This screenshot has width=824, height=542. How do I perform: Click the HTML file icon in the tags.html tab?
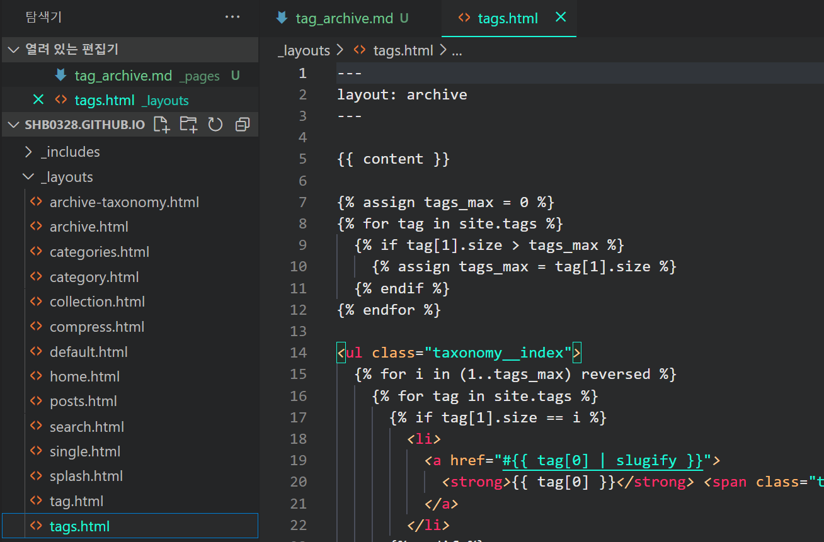(x=464, y=18)
